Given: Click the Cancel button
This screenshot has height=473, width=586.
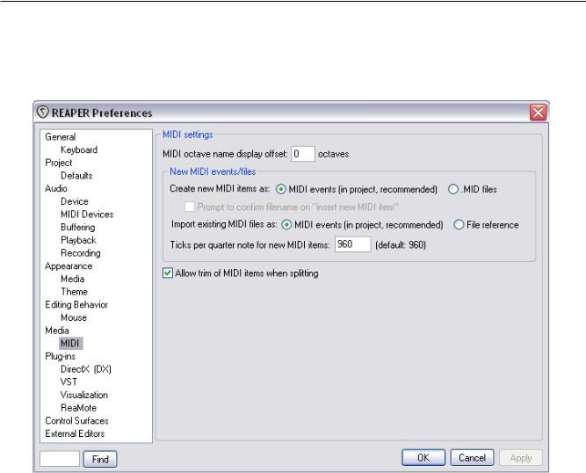Looking at the screenshot, I should [472, 458].
